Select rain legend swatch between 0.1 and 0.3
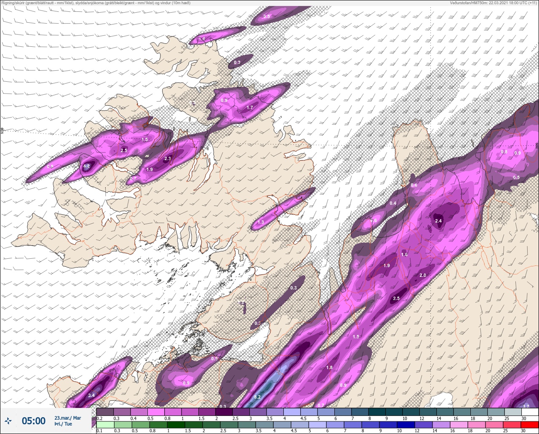This screenshot has height=434, width=539. coord(105,425)
